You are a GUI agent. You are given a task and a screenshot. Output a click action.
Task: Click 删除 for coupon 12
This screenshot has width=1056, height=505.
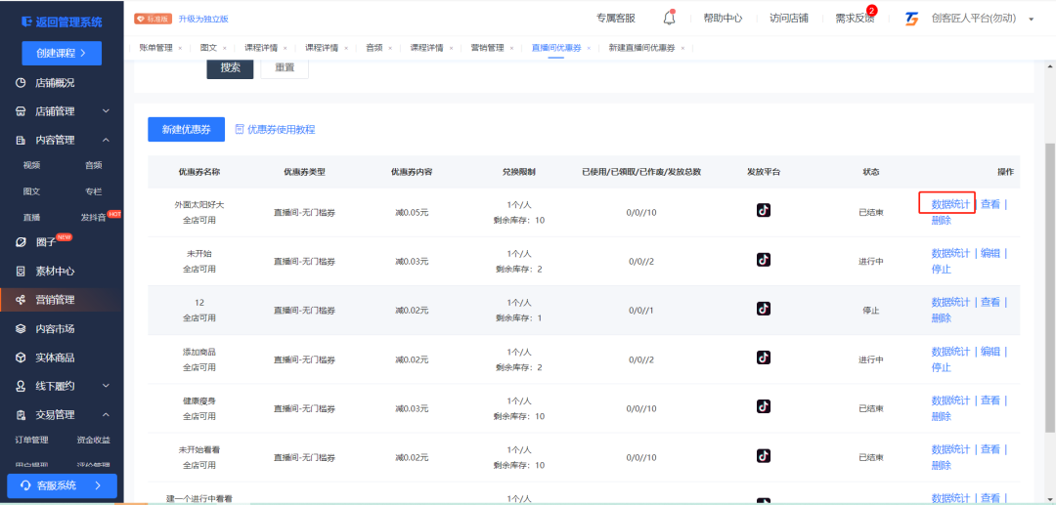(941, 318)
